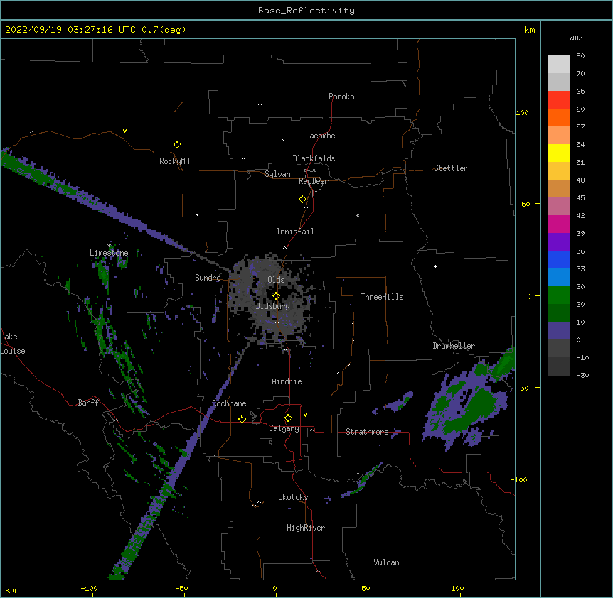Click the royal blue swatch between 36 and 33
Screen dimensions: 613x598
coord(559,259)
